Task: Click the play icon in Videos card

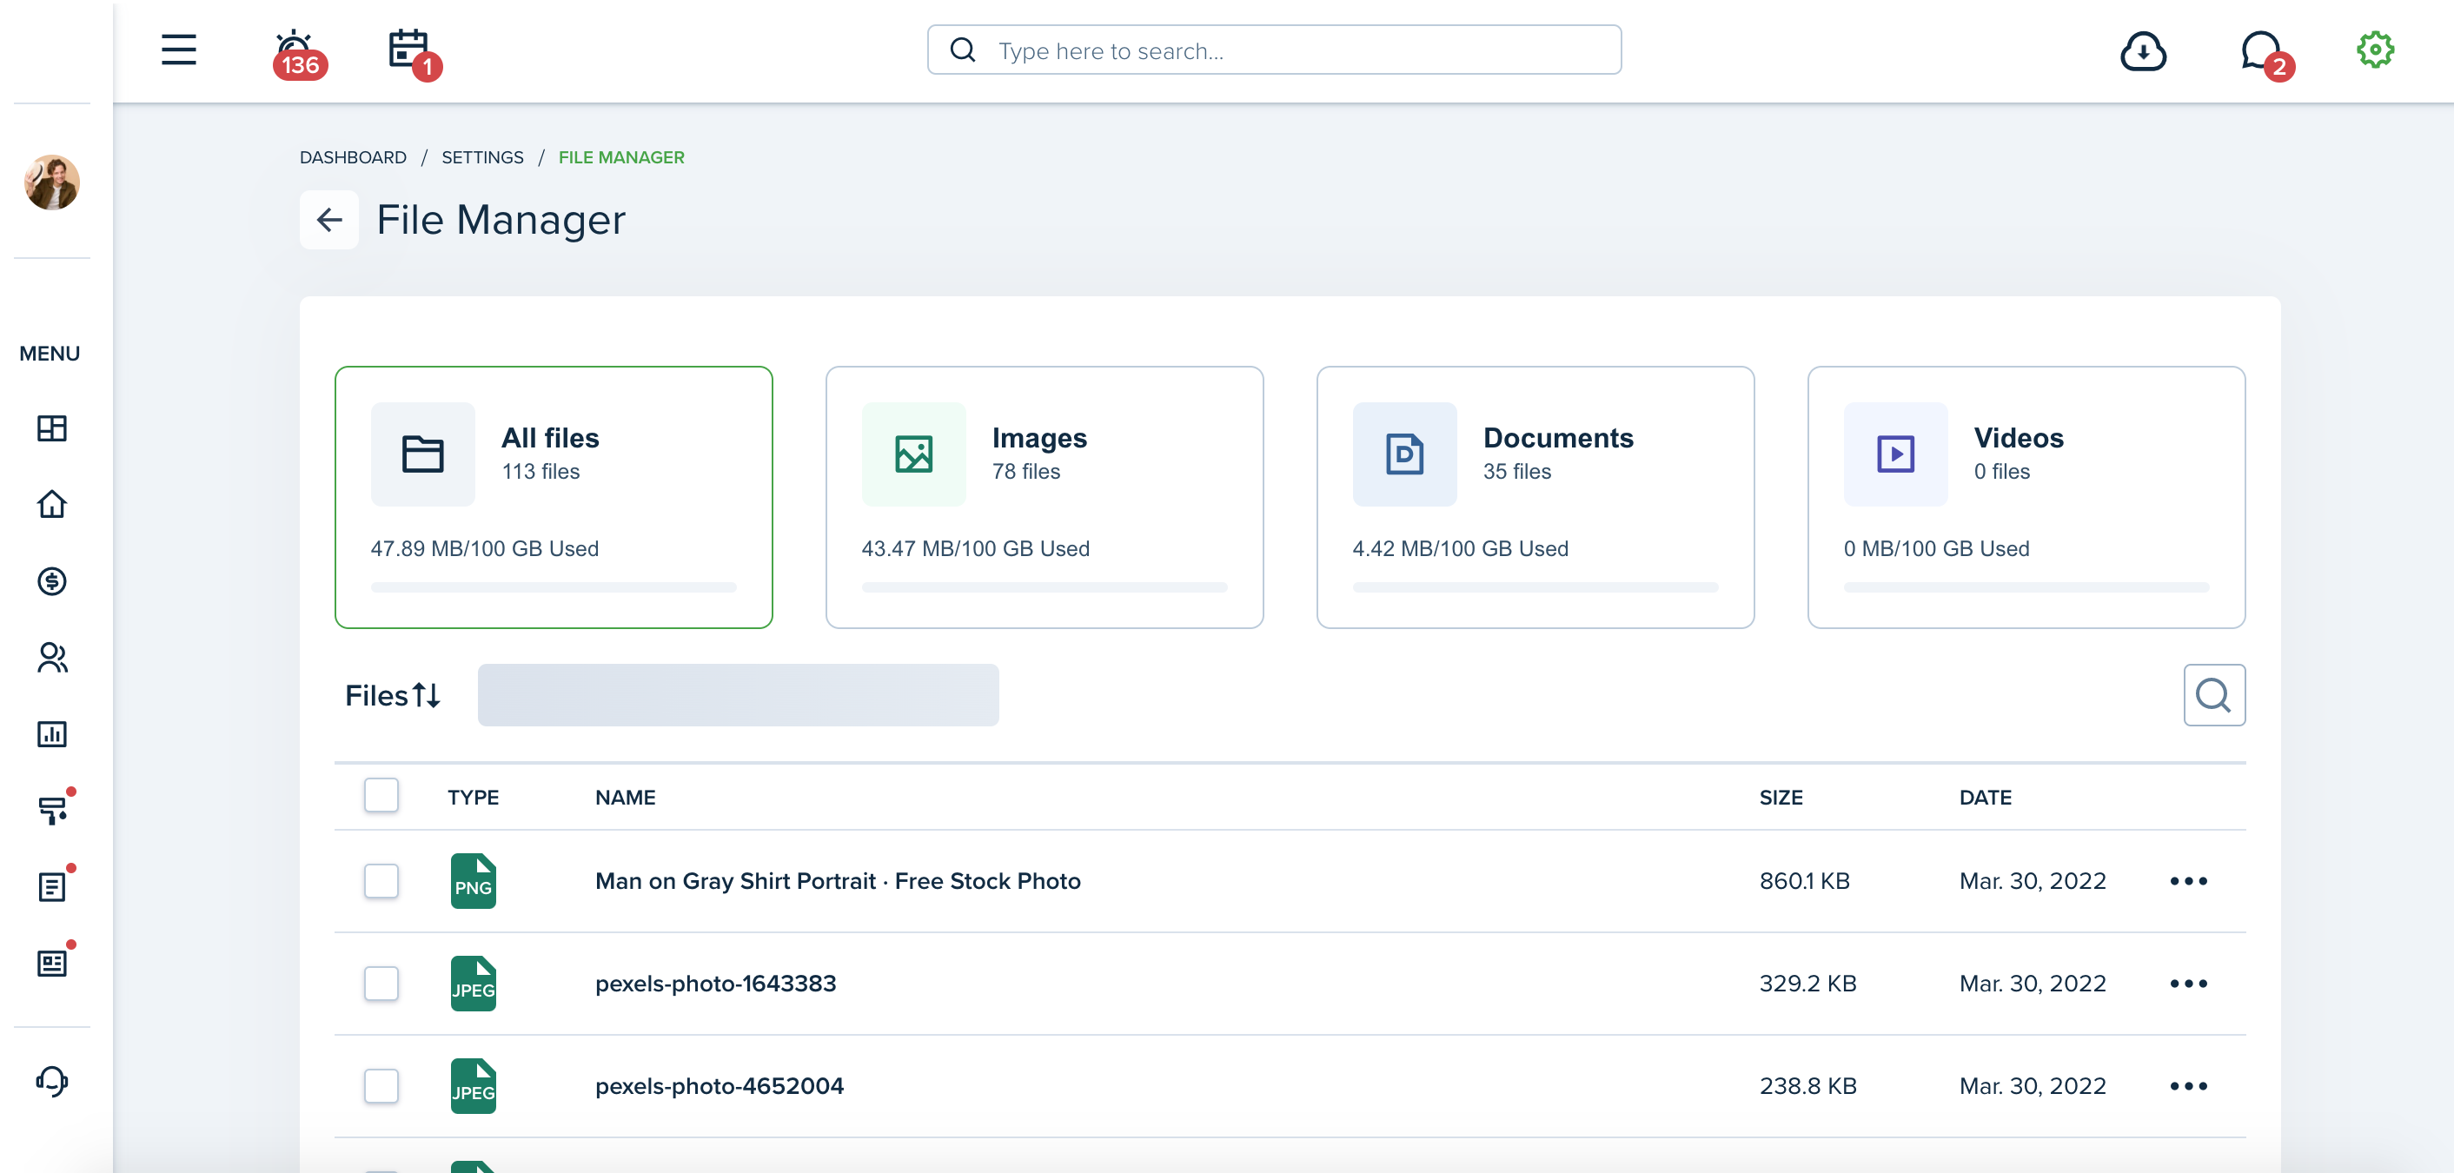Action: click(1894, 454)
